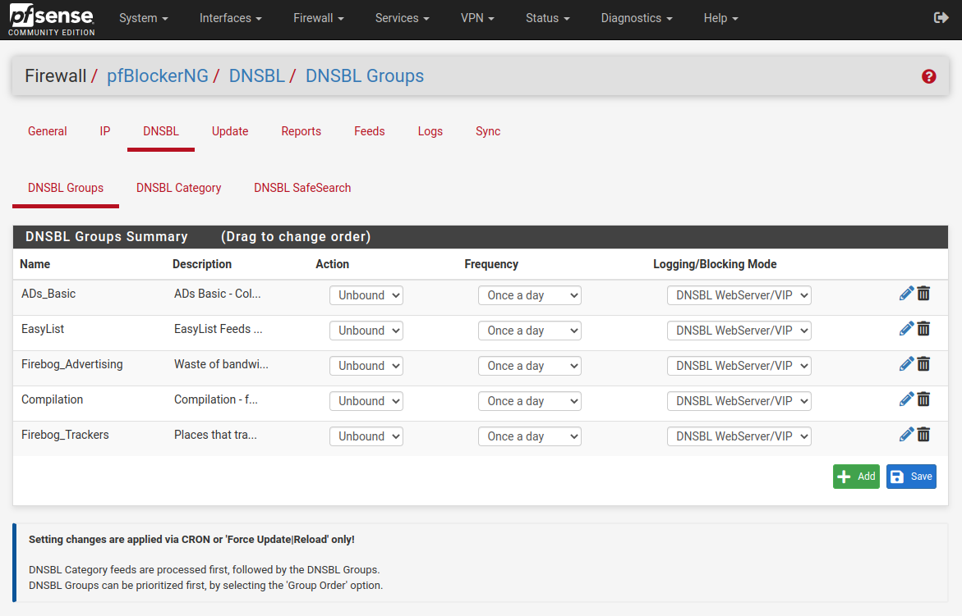Switch to the General tab
This screenshot has width=962, height=616.
[x=48, y=132]
